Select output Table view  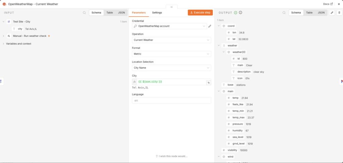tap(309, 13)
